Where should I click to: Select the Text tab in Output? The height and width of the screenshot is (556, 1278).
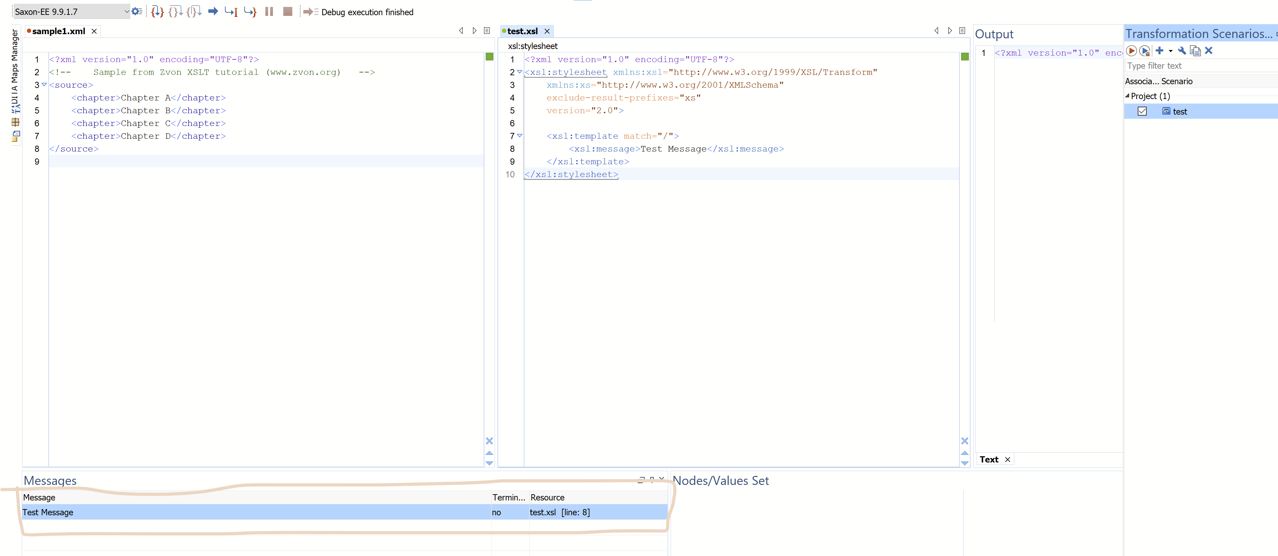(x=989, y=460)
